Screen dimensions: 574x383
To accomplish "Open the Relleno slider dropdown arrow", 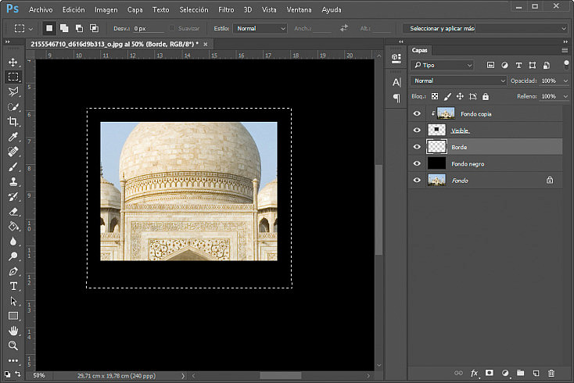I will [565, 96].
